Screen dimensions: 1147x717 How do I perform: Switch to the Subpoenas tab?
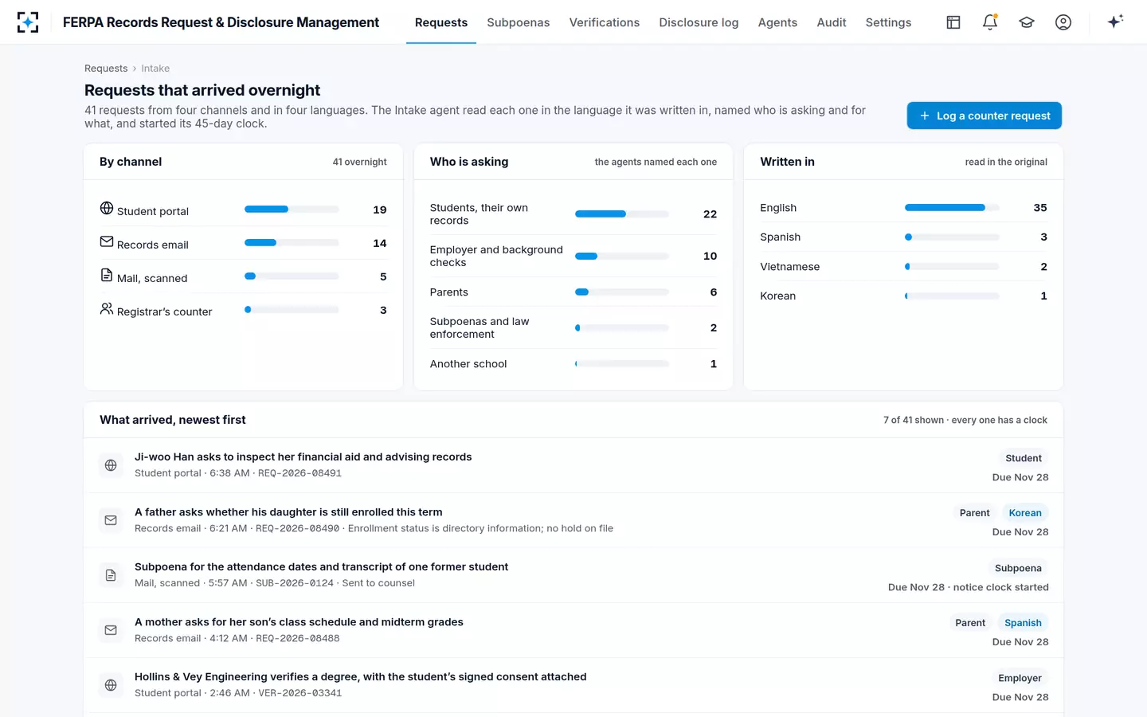coord(519,22)
